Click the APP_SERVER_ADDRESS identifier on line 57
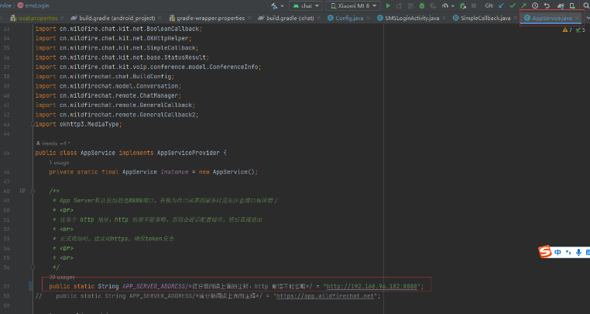 point(153,286)
